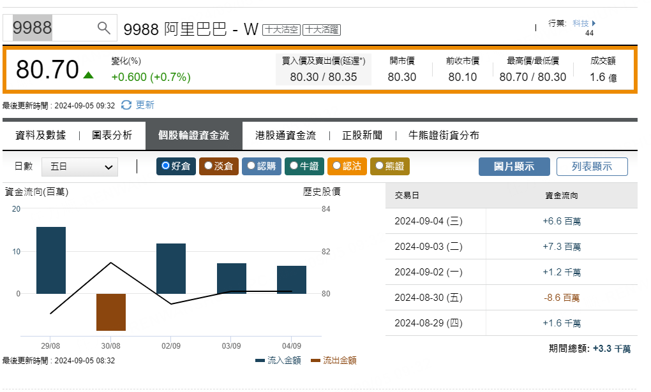Expand the 日數 五日 dropdown
Screen dimensions: 651x392
coord(80,167)
